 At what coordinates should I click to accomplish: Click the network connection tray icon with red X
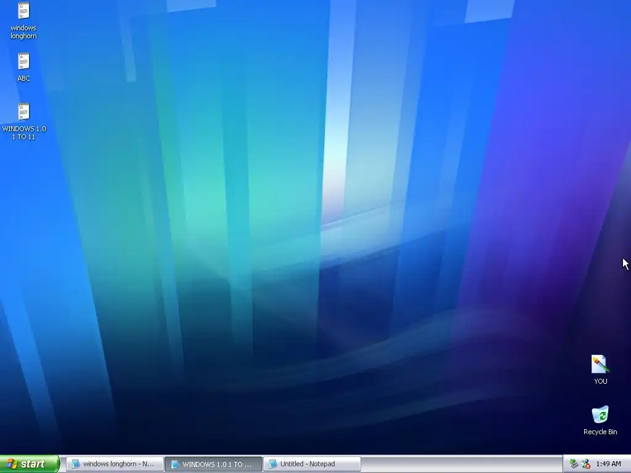pos(586,464)
